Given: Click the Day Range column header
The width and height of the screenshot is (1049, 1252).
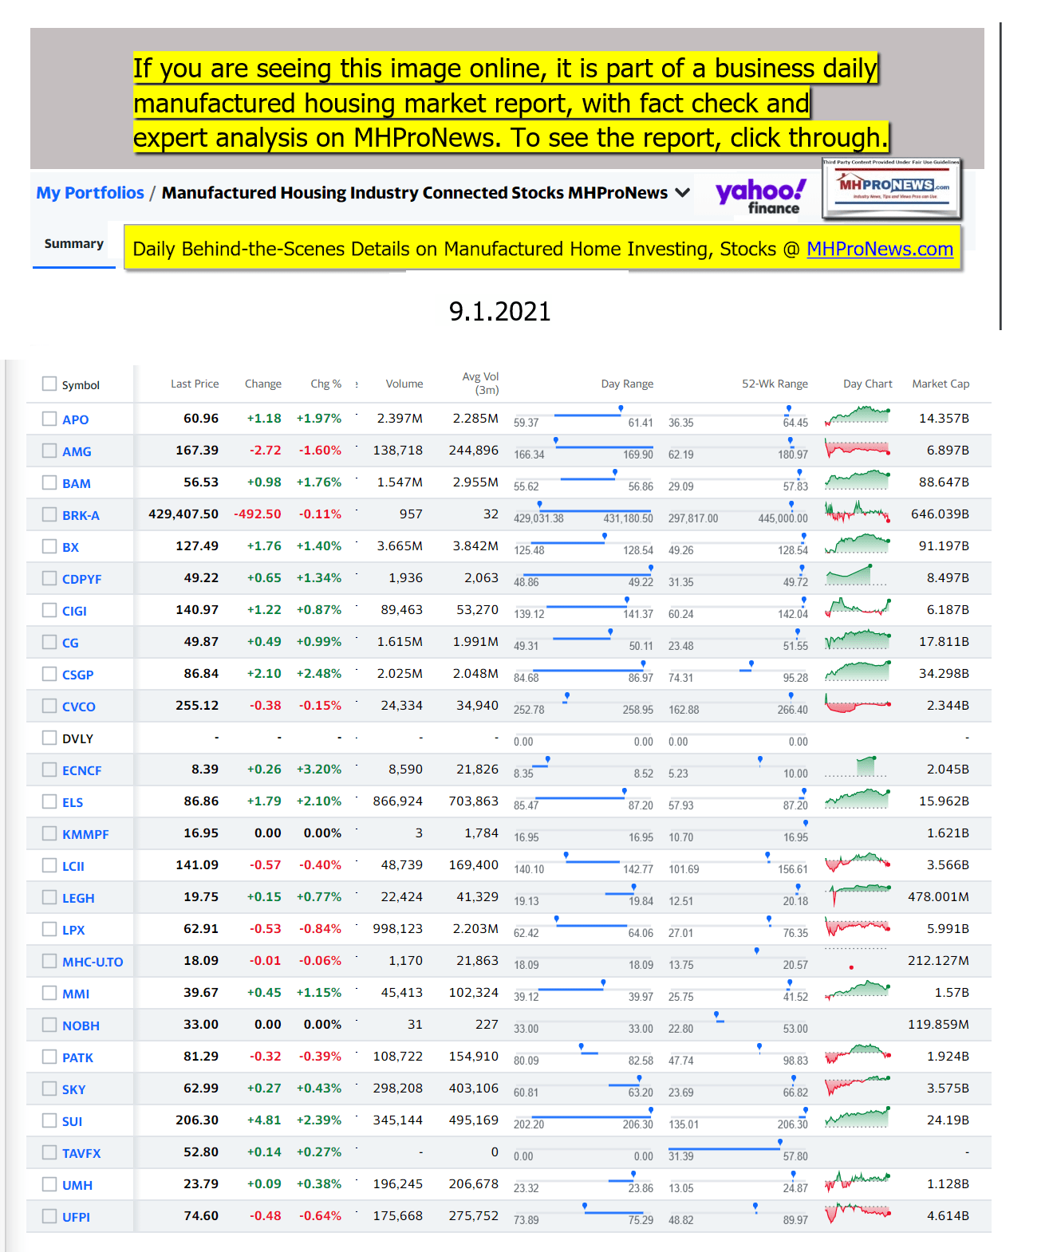Looking at the screenshot, I should [x=627, y=384].
